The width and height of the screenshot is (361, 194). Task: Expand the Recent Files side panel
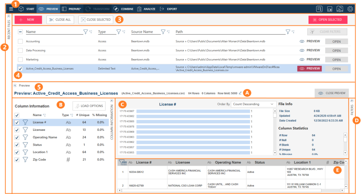pyautogui.click(x=8, y=17)
